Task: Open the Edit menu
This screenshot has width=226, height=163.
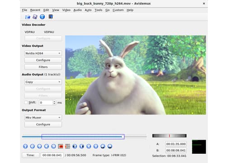Action: tap(46, 10)
